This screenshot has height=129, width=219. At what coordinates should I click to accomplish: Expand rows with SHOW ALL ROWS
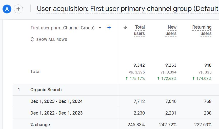pyautogui.click(x=49, y=40)
